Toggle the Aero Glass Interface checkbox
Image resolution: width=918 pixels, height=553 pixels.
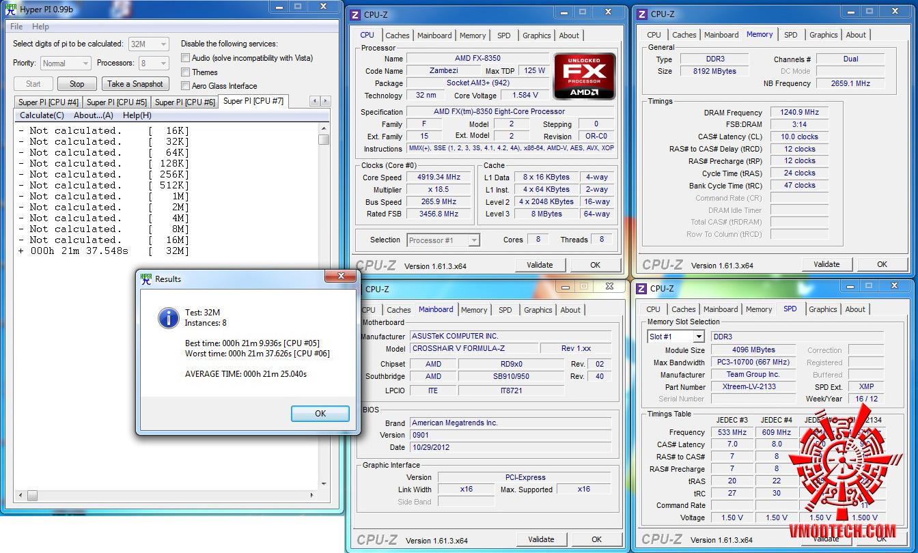(x=185, y=85)
